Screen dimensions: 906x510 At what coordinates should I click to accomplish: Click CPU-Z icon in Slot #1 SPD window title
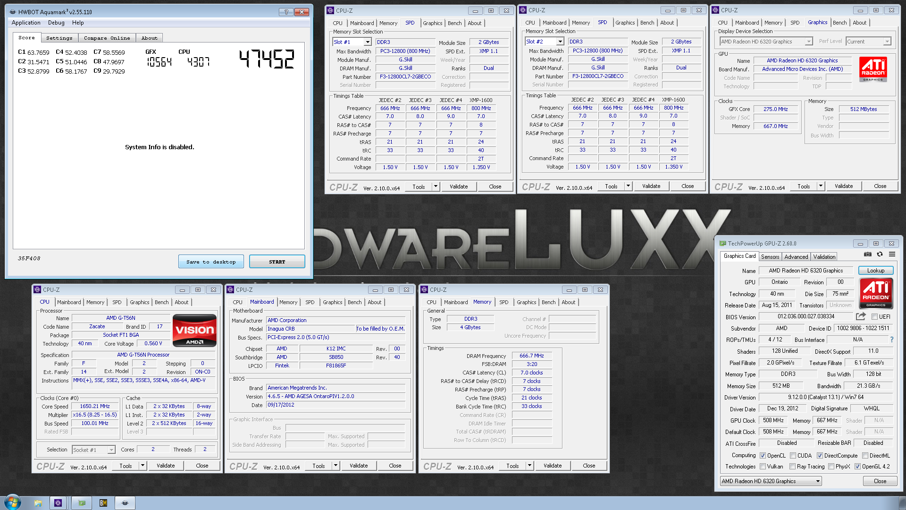click(330, 10)
